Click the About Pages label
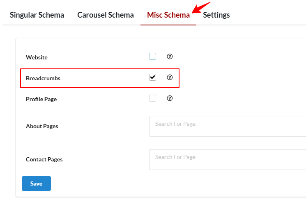Screen dimensions: 306x204 (x=42, y=126)
